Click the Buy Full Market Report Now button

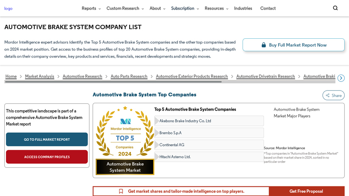point(294,45)
